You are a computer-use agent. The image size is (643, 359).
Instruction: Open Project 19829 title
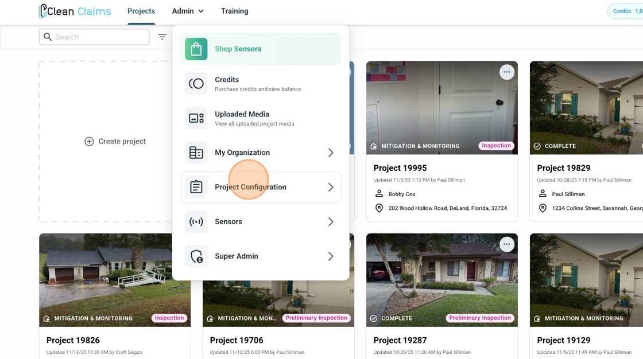coord(563,168)
